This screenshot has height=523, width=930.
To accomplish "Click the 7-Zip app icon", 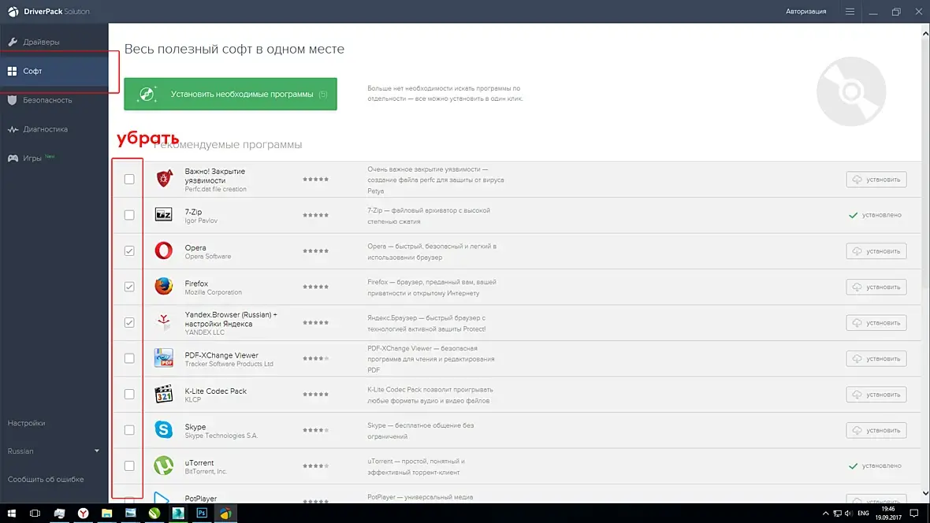I will click(x=164, y=215).
